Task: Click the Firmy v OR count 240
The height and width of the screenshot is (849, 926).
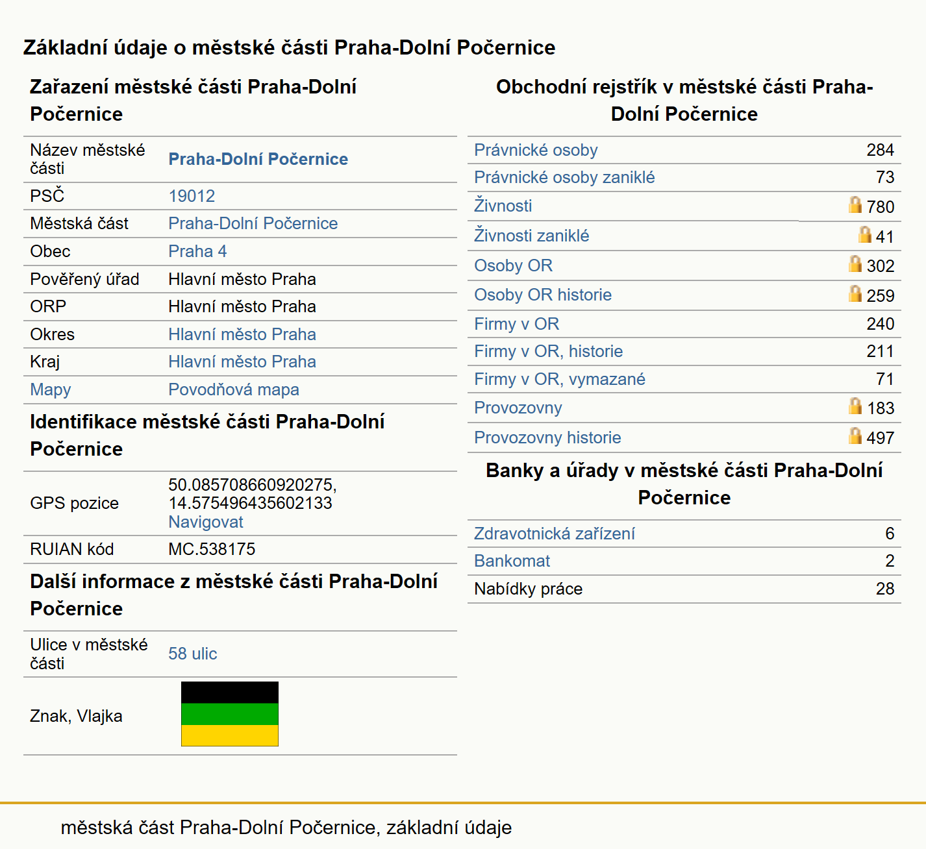Action: (880, 324)
